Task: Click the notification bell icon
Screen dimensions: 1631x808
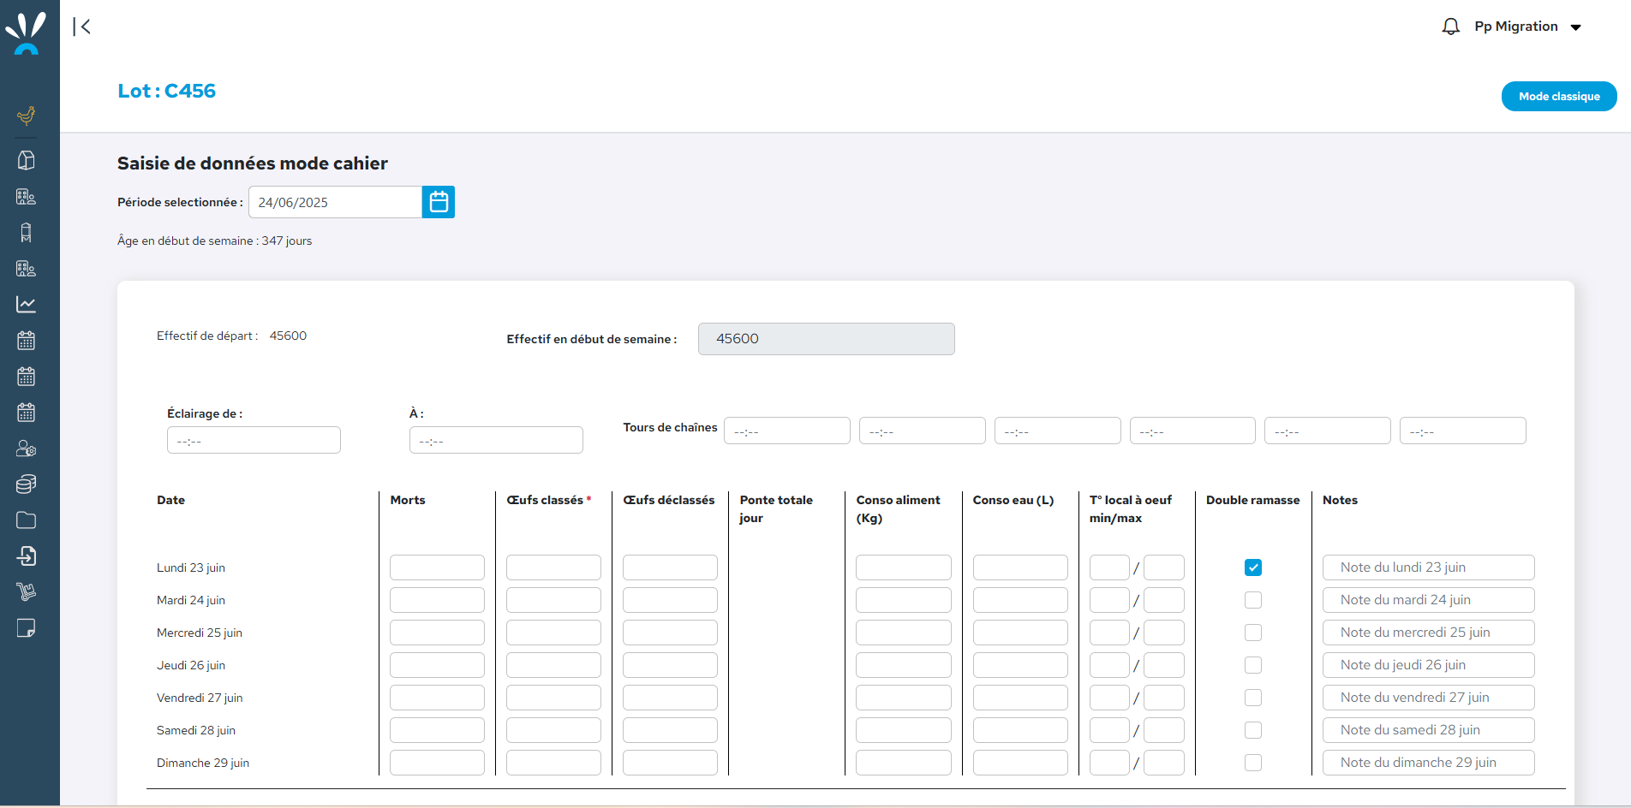Action: [1450, 27]
